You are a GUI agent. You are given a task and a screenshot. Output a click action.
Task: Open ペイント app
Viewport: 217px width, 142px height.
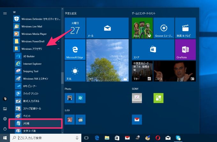[x=38, y=116]
